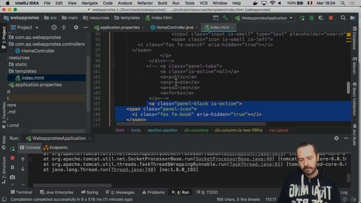Open the VCS menu
Image resolution: width=361 pixels, height=203 pixels.
point(203,3)
